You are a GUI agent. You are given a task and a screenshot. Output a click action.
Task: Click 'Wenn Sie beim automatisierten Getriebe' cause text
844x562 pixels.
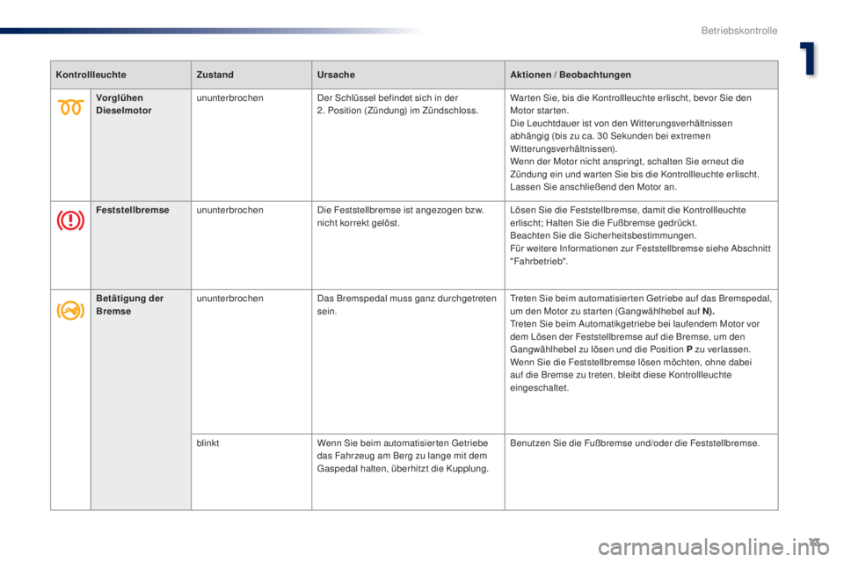point(403,443)
